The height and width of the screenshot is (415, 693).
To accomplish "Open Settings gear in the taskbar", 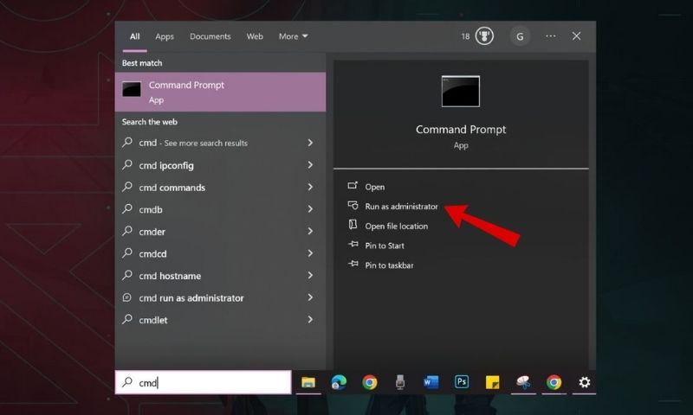I will coord(584,382).
